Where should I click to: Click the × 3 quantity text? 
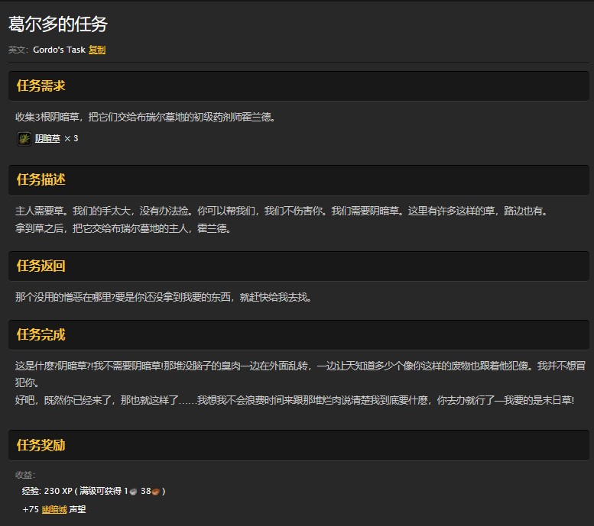tap(71, 138)
